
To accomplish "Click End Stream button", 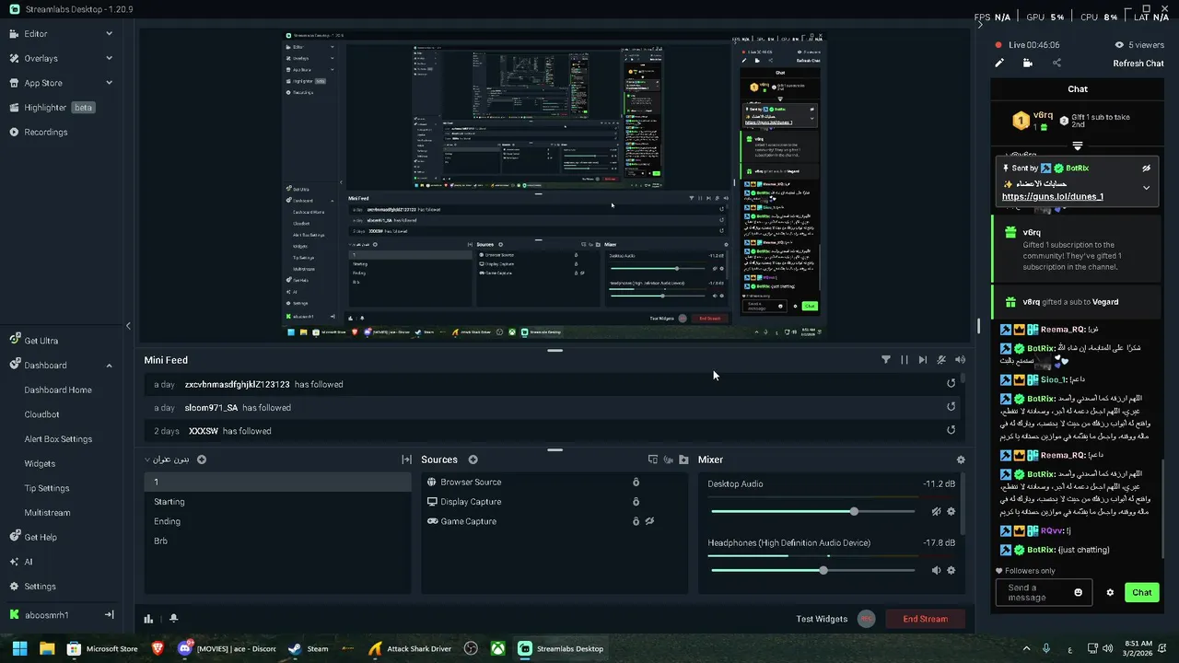I will [x=925, y=619].
